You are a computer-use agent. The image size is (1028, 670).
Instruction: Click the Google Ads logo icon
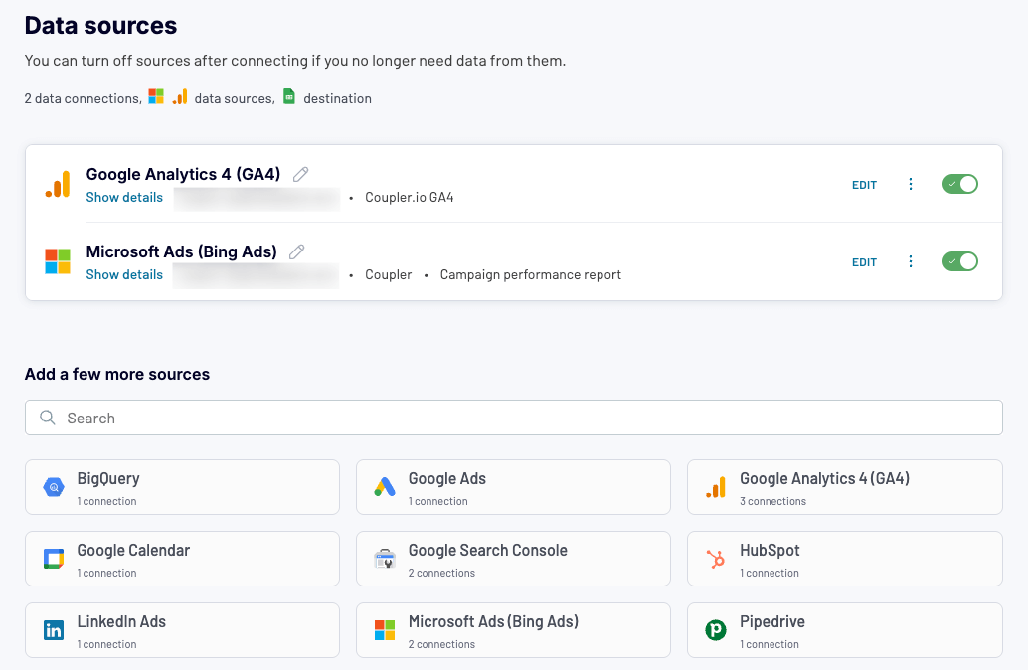click(x=385, y=487)
